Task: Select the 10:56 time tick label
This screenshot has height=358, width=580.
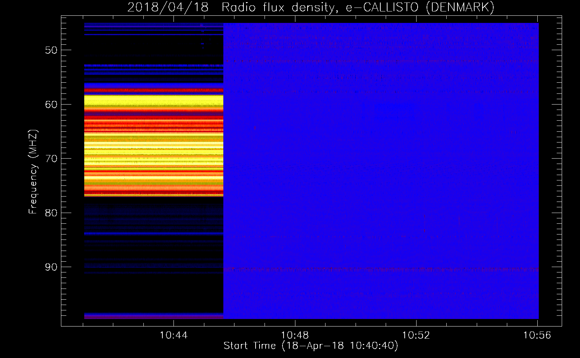Action: coord(537,335)
